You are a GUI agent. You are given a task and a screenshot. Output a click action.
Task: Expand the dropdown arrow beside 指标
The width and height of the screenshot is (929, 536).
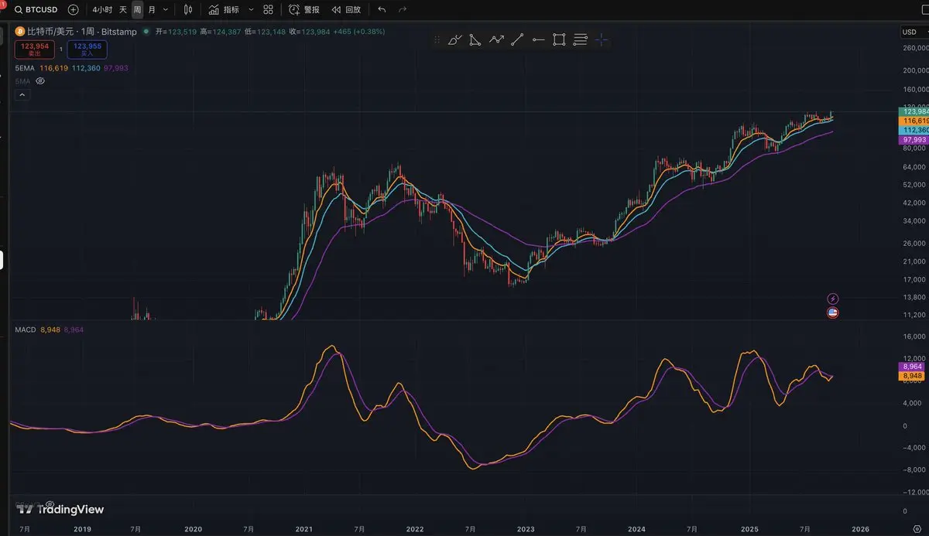[250, 10]
